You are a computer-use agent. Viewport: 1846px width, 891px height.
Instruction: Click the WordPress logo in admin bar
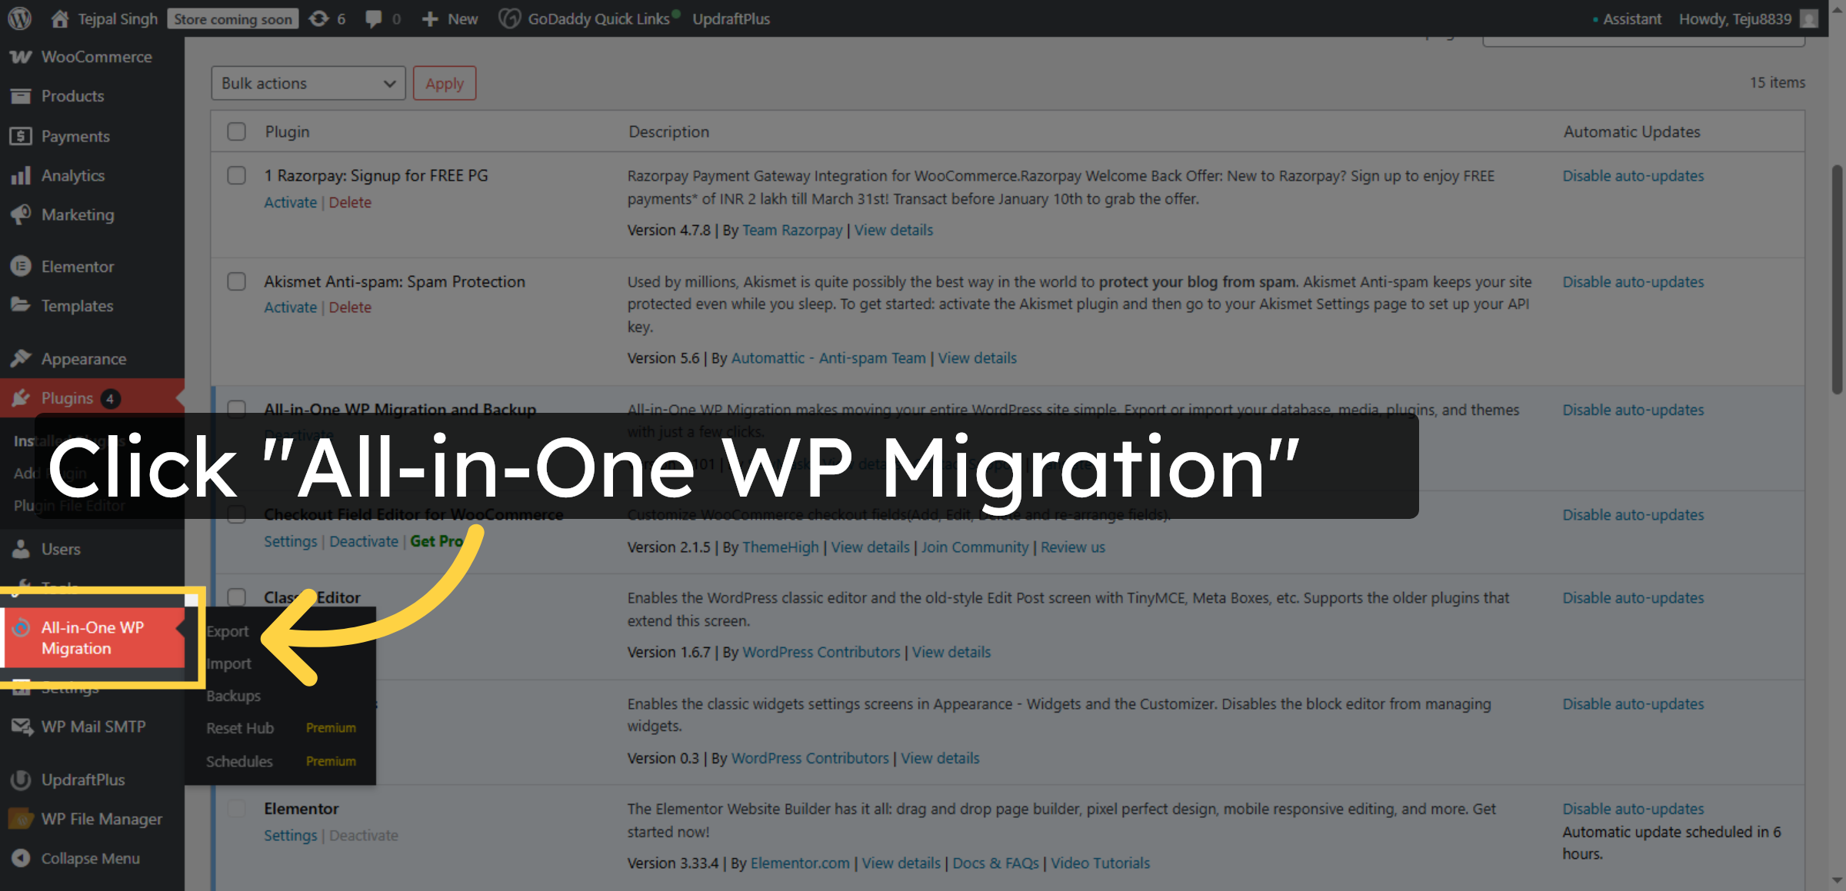point(19,18)
